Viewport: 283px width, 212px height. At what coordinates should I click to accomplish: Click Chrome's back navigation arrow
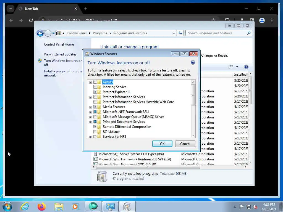tap(11, 20)
